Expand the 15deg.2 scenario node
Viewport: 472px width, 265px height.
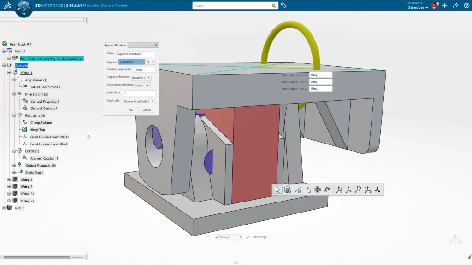[9, 179]
